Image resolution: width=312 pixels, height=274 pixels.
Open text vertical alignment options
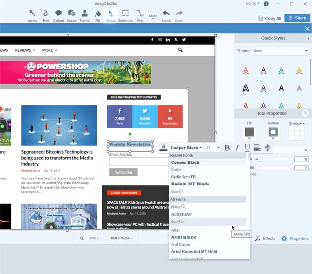coord(268,148)
